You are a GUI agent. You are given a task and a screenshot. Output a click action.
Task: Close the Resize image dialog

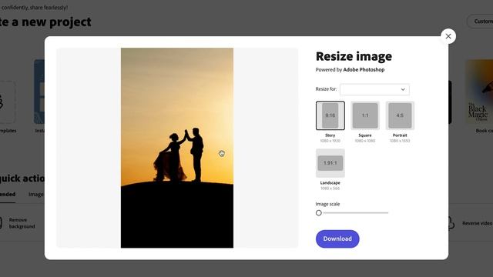click(x=448, y=36)
